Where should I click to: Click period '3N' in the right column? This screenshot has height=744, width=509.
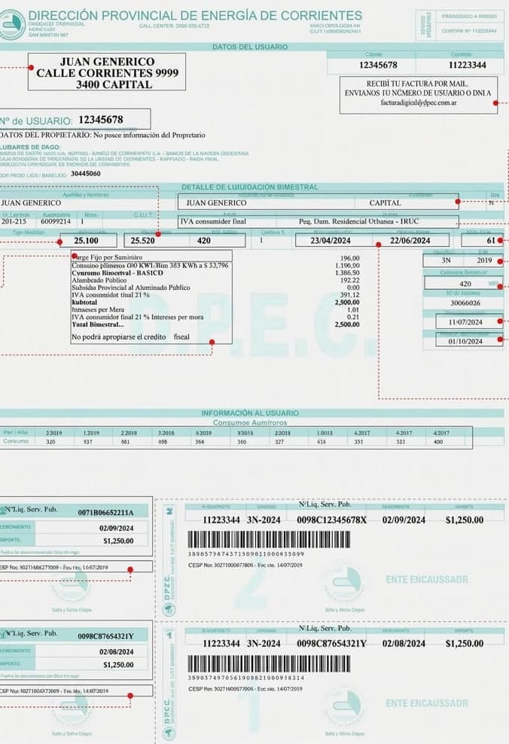(x=446, y=261)
